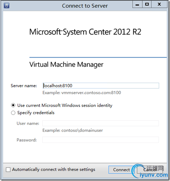Click the Connect button
The width and height of the screenshot is (170, 181).
[121, 170]
